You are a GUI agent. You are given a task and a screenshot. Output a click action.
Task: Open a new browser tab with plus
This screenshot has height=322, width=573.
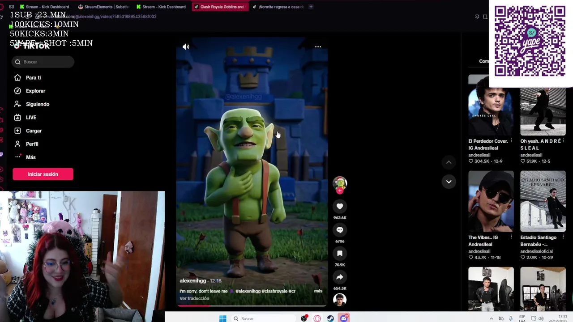pos(311,7)
